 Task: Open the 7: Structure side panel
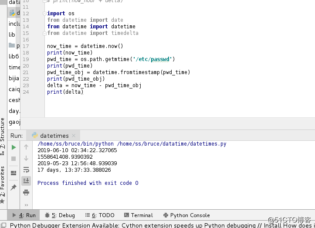pos(3,136)
